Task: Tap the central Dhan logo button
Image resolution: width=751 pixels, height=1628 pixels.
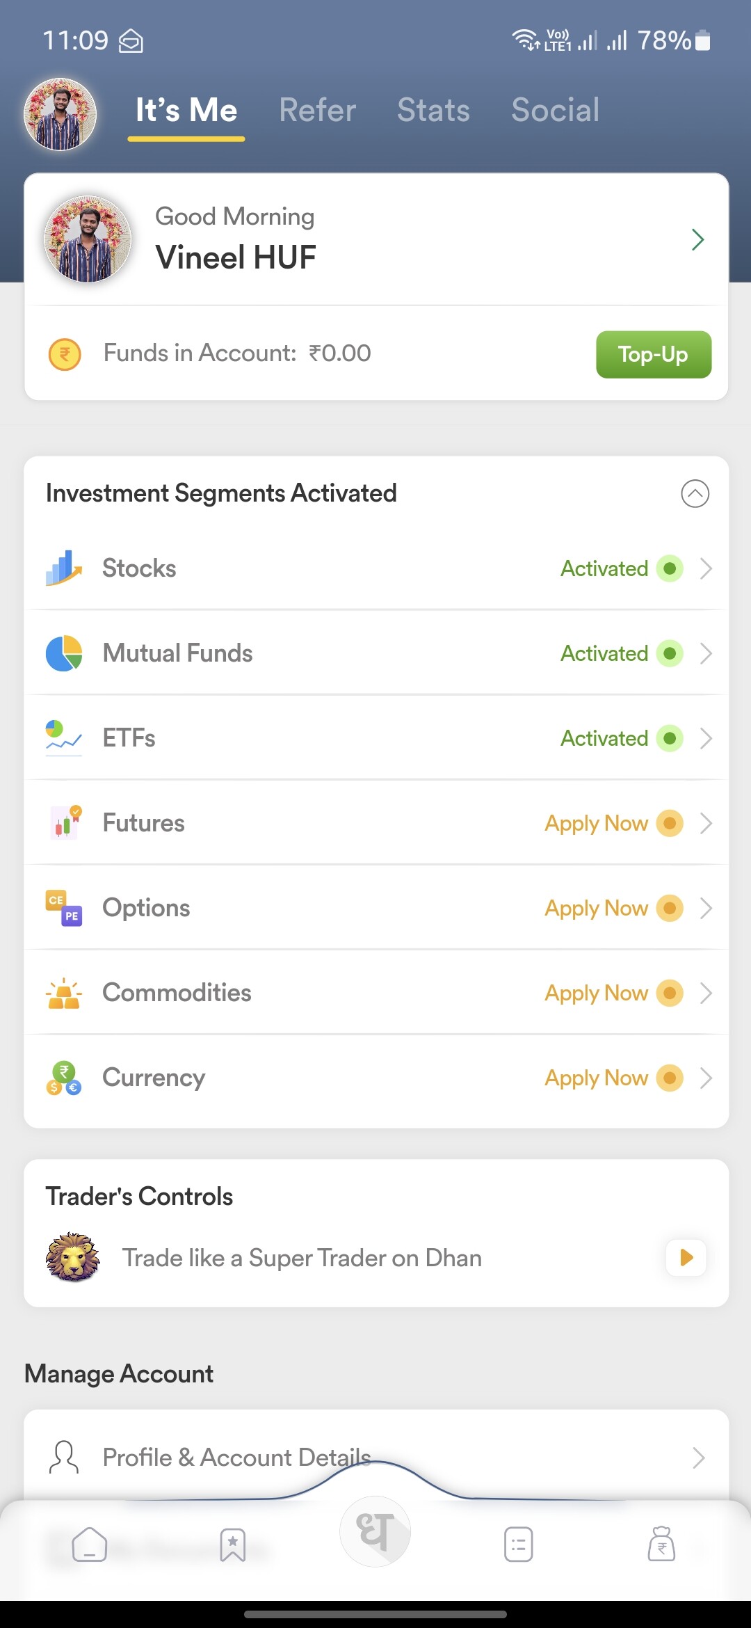Action: point(375,1531)
